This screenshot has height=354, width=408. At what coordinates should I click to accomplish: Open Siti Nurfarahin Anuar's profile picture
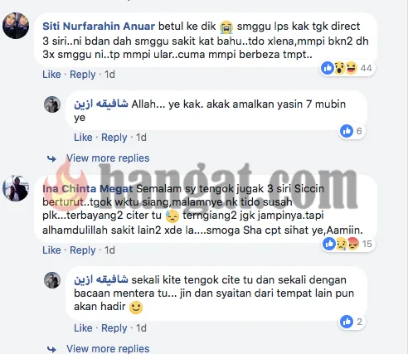(16, 26)
